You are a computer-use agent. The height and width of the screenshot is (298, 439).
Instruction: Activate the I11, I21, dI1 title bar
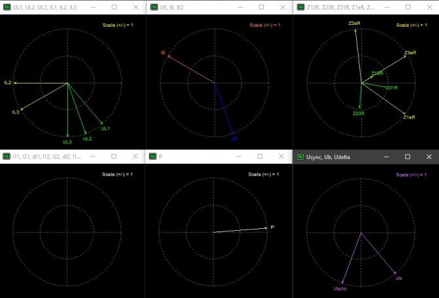point(46,156)
